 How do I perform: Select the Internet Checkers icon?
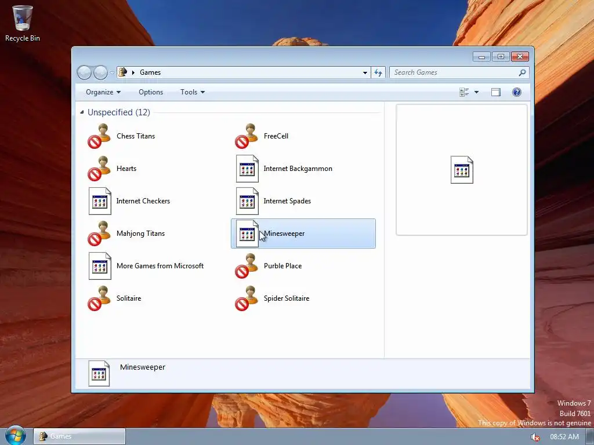(100, 201)
